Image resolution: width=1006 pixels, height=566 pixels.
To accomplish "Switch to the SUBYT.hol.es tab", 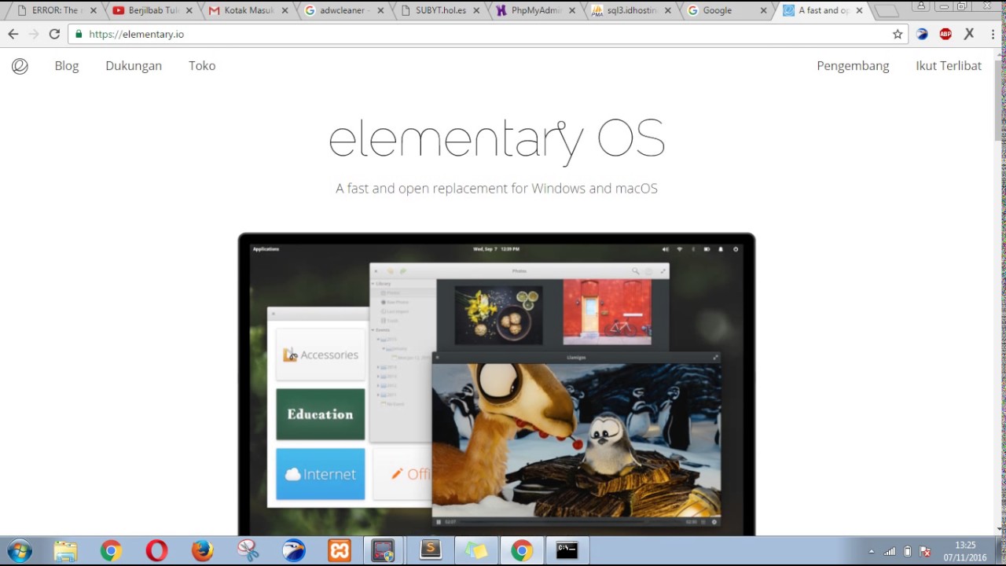I will [x=439, y=11].
